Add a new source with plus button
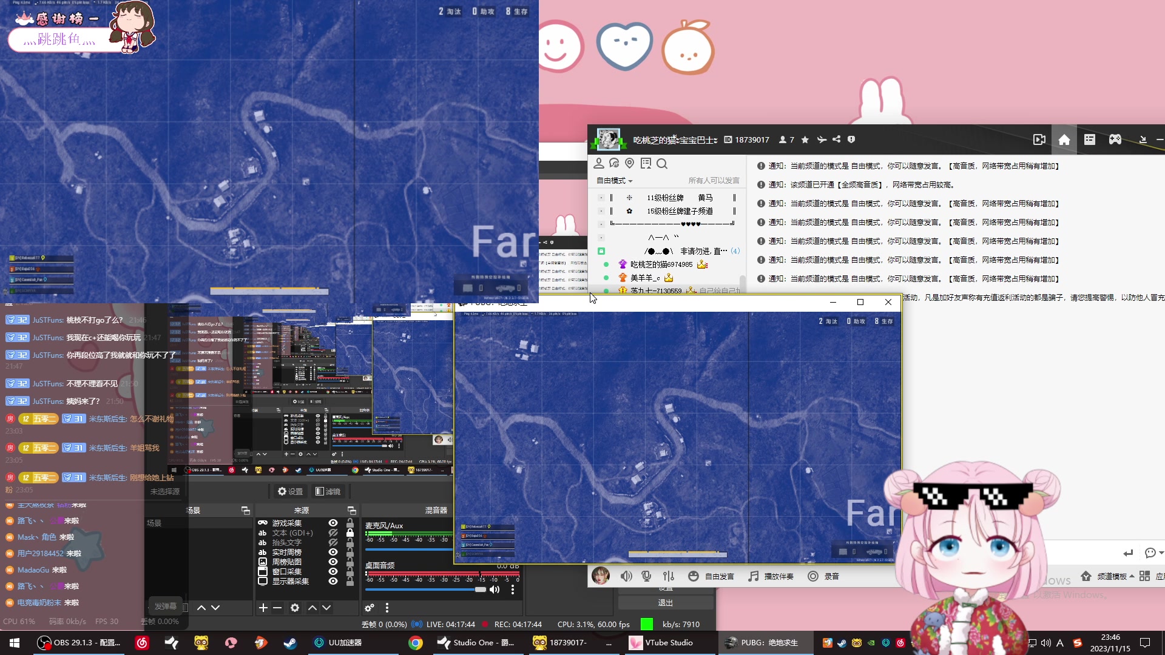The height and width of the screenshot is (655, 1165). [263, 608]
